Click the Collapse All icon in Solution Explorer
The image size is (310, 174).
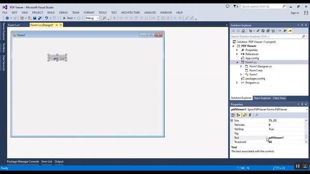point(268,31)
